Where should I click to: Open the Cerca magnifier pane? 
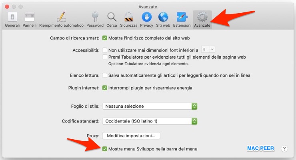point(112,20)
